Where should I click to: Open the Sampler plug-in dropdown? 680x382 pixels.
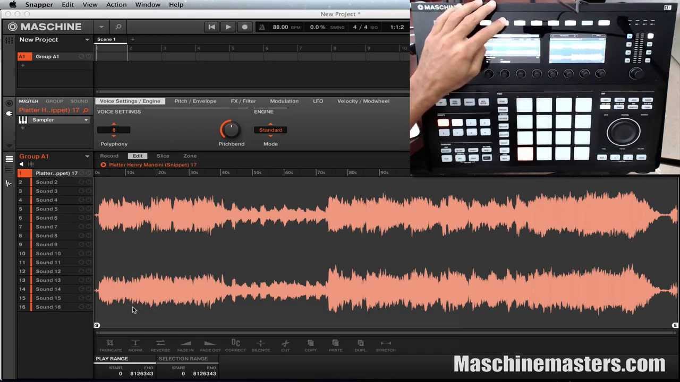(86, 120)
